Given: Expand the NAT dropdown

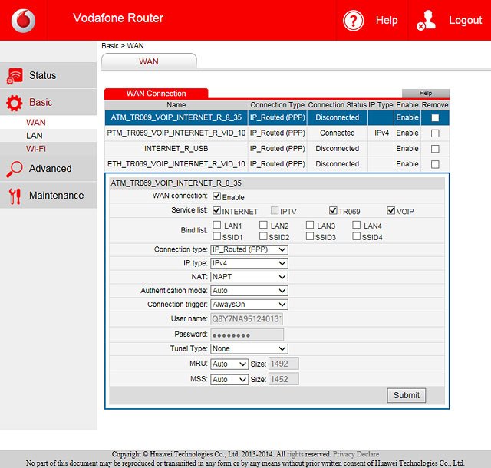Looking at the screenshot, I should (249, 277).
